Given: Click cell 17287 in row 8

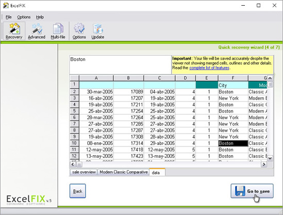Looking at the screenshot, I should pos(128,130).
